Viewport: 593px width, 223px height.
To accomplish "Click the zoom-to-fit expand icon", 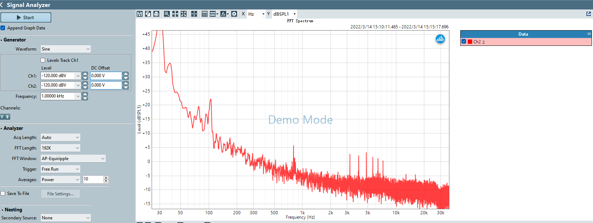I will click(x=184, y=14).
